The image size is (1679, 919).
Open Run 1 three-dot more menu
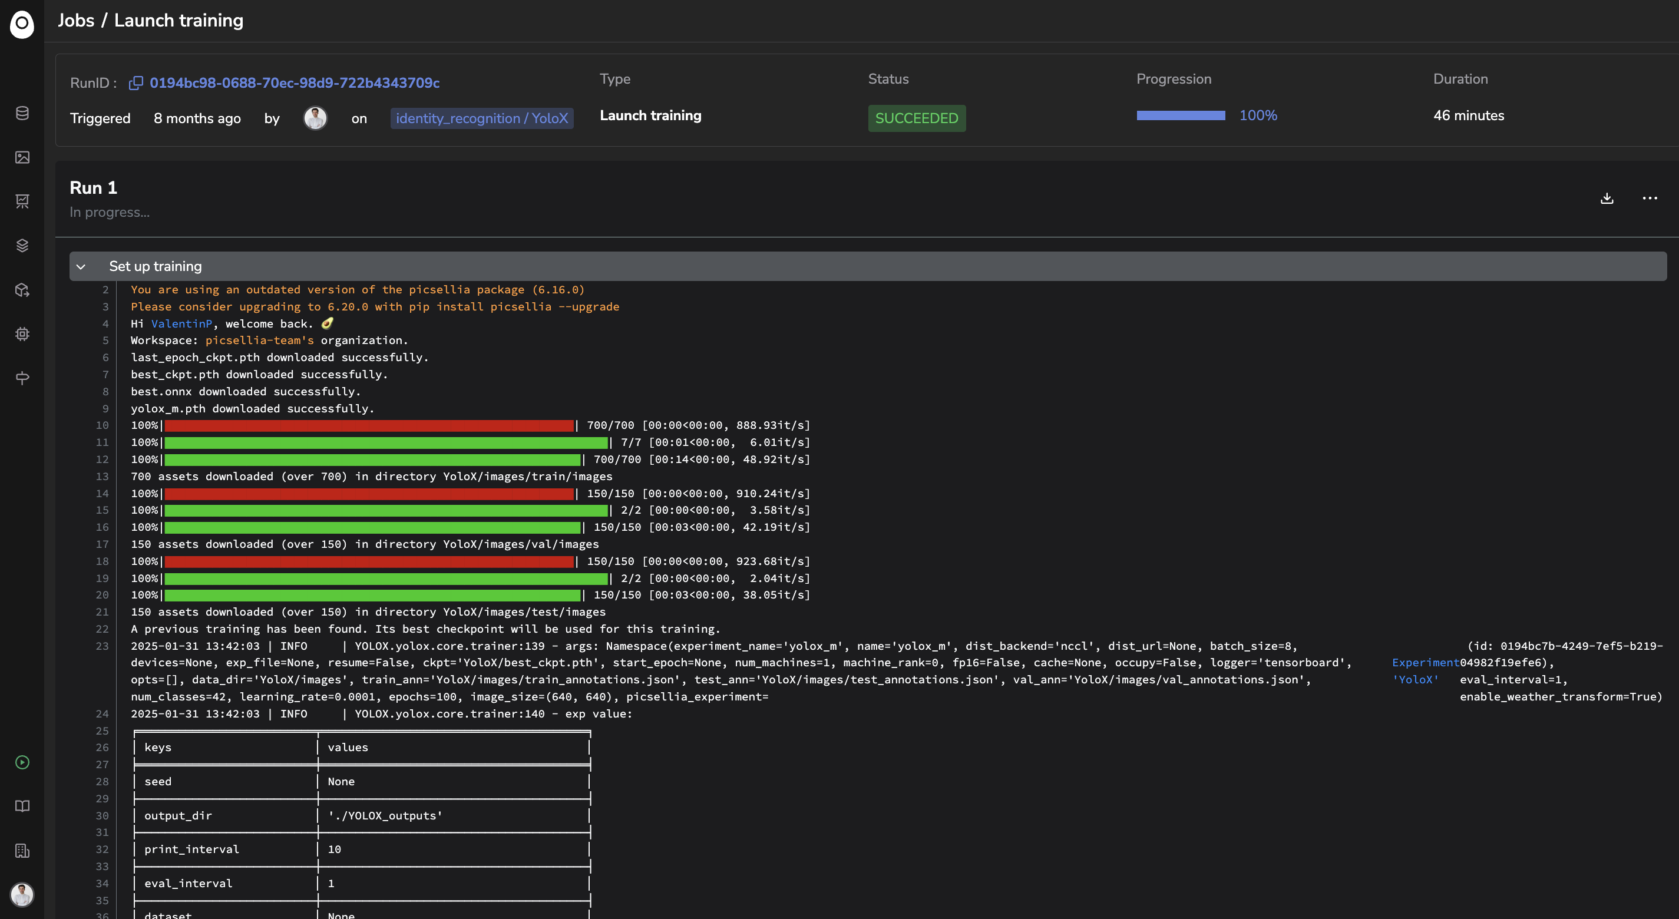click(x=1650, y=198)
